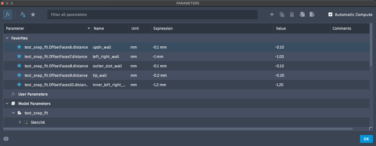Open the info icon at bottom left

(x=6, y=139)
